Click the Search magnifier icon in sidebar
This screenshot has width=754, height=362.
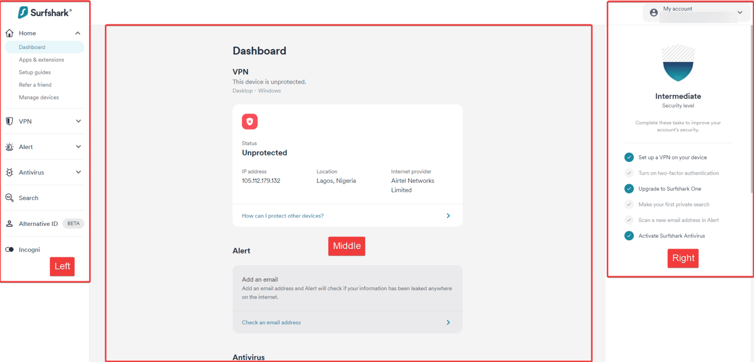(9, 198)
